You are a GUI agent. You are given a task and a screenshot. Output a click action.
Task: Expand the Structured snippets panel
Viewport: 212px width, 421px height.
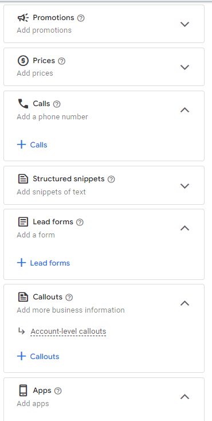click(x=184, y=186)
